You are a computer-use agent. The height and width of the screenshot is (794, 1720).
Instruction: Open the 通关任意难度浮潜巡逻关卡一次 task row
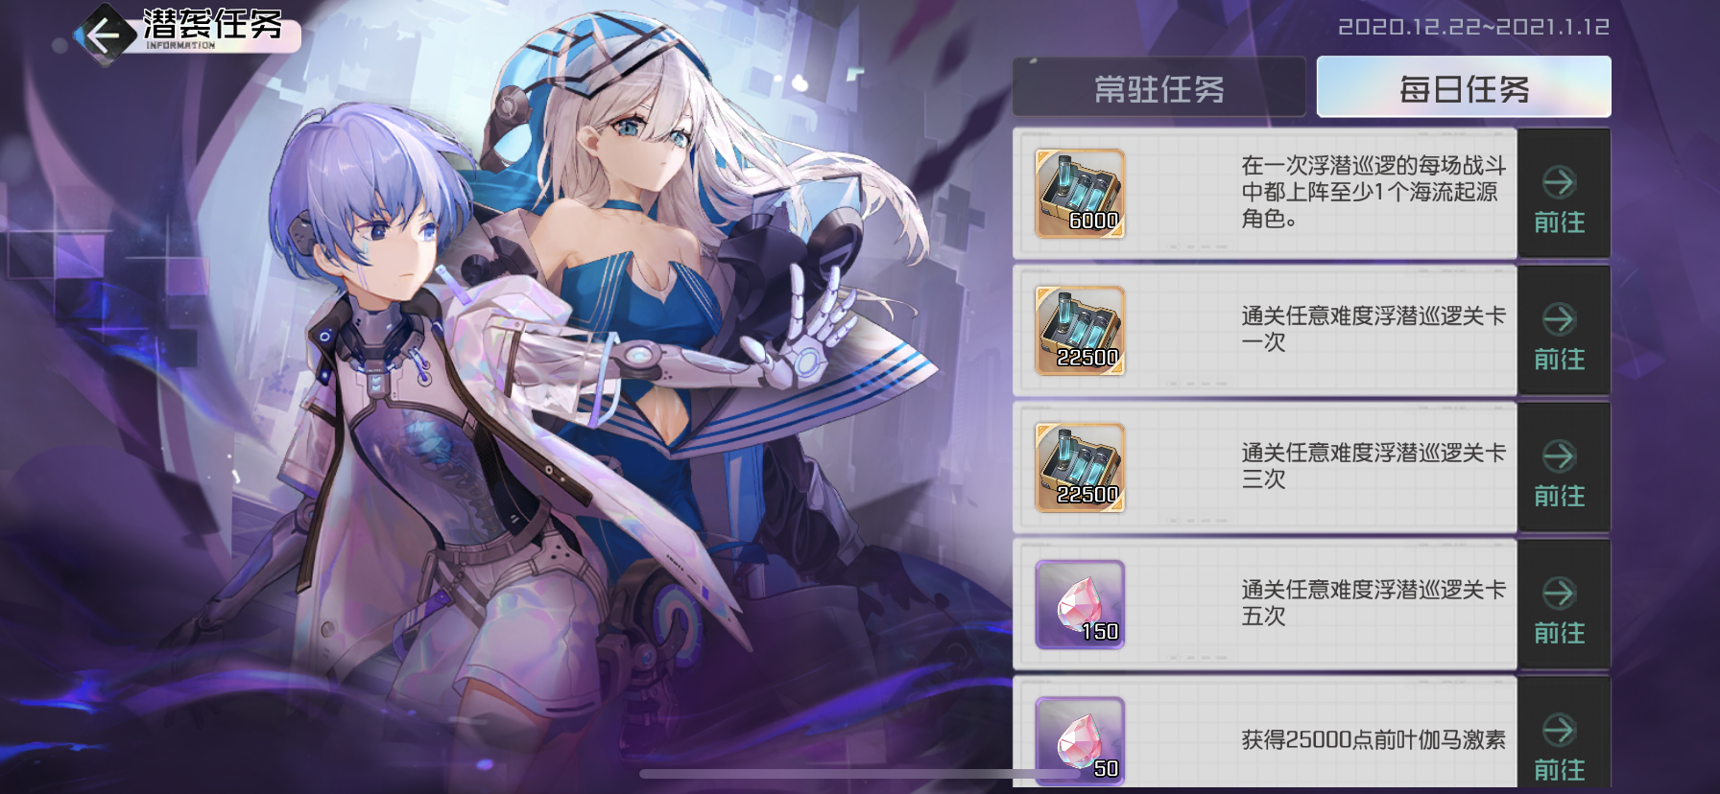pos(1265,331)
